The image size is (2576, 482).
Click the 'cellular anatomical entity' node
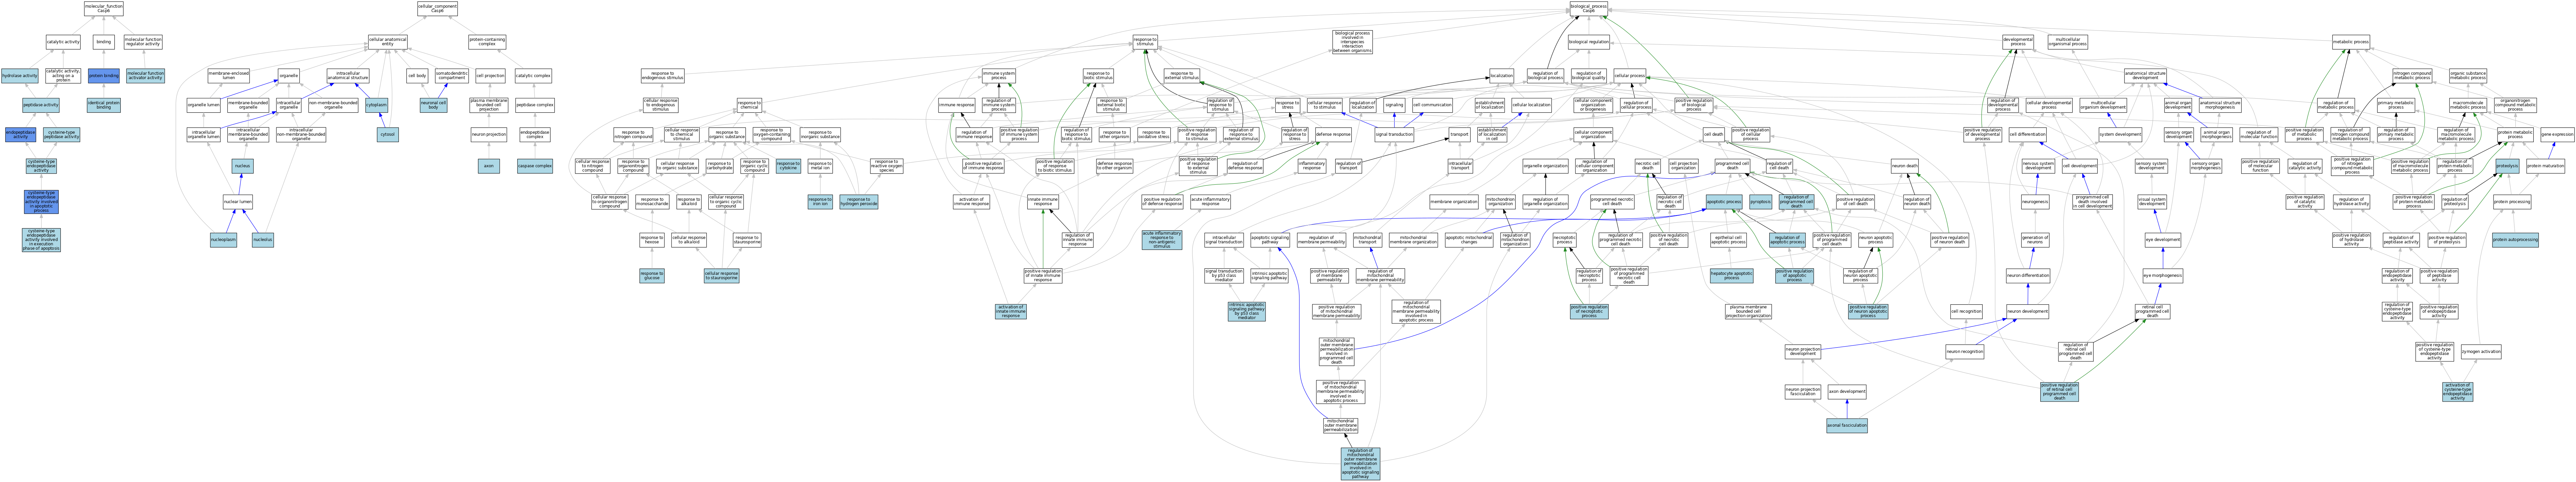pyautogui.click(x=388, y=42)
